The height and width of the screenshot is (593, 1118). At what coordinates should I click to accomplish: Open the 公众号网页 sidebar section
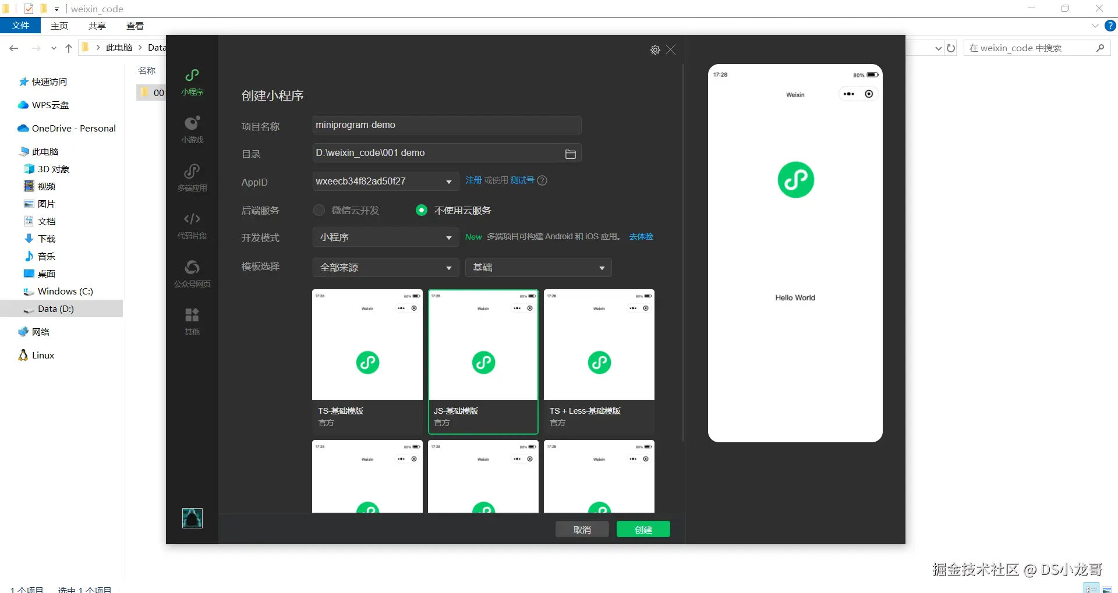[192, 274]
